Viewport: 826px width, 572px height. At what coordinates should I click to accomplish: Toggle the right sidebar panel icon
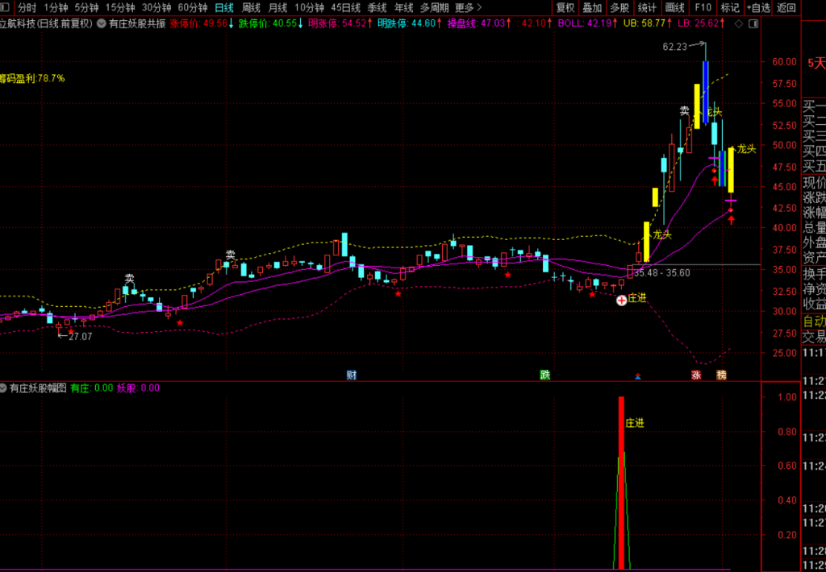coord(754,23)
